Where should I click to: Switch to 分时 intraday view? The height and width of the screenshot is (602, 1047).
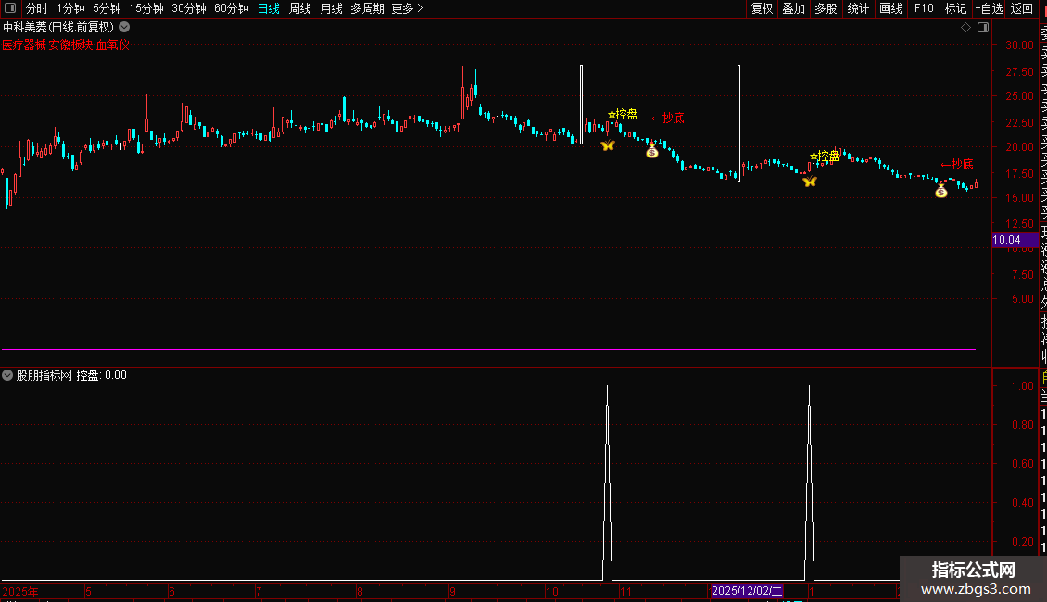click(x=37, y=8)
